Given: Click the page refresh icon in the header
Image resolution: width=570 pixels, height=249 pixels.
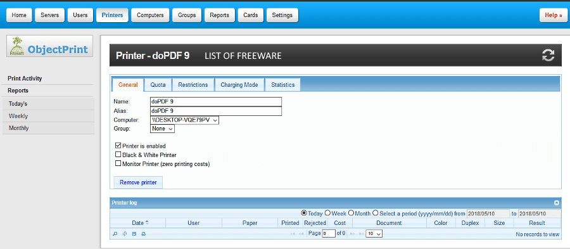Looking at the screenshot, I should [x=548, y=55].
